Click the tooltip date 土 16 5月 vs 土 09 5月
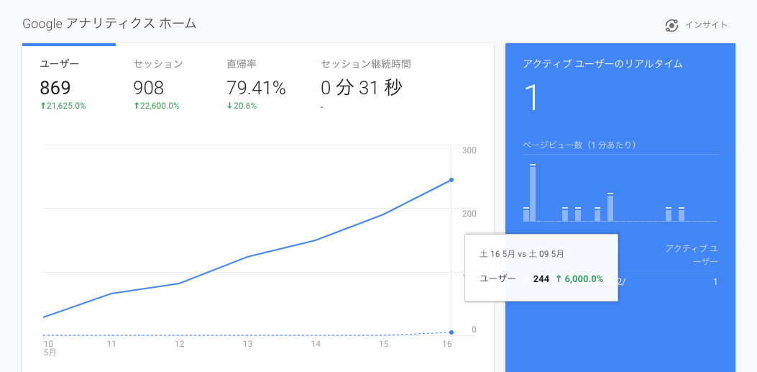Viewport: 757px width, 372px height. [521, 253]
